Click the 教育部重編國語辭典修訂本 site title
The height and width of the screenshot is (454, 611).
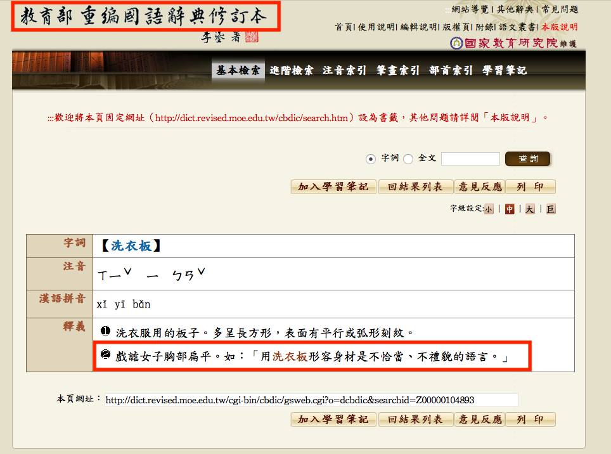(144, 16)
